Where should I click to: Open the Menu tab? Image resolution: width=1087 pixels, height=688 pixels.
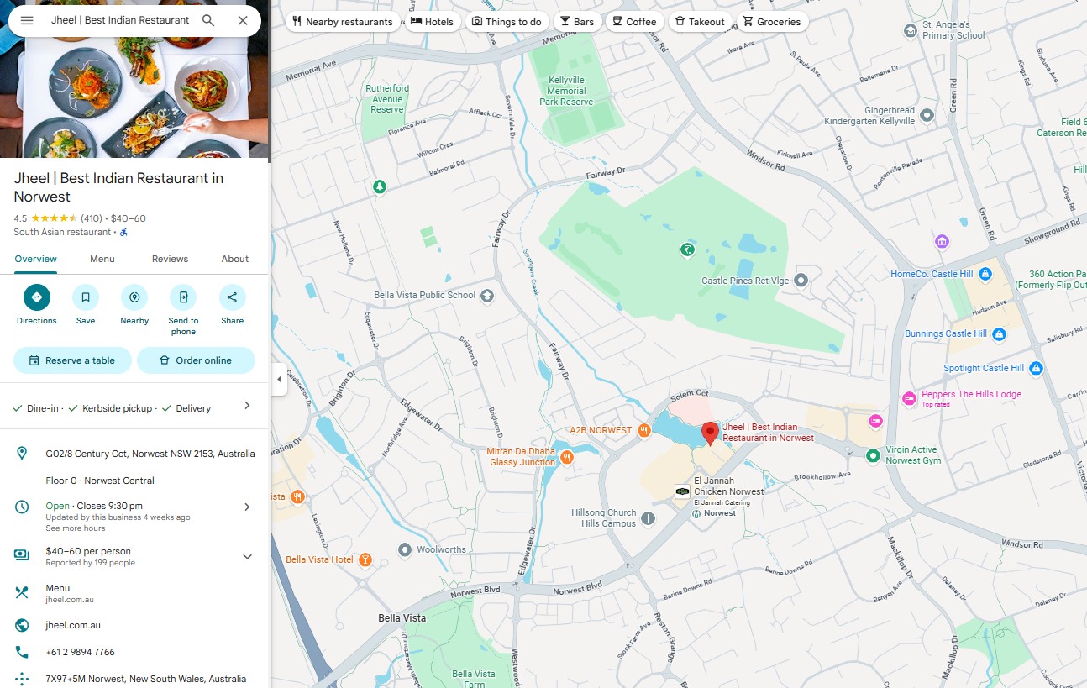(x=102, y=259)
